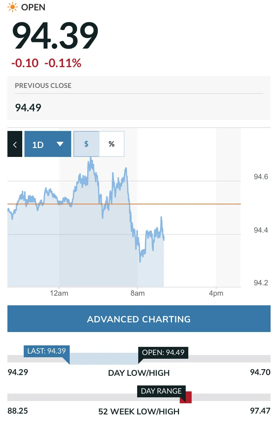Click the chart's latest price point
Screen dimensions: 278x427
(x=164, y=239)
